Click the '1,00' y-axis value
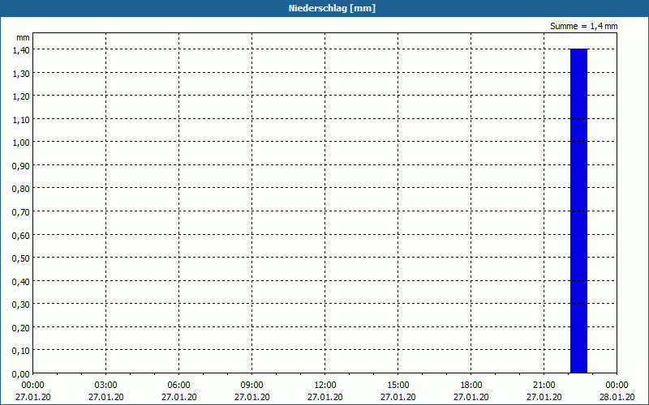 pyautogui.click(x=21, y=143)
